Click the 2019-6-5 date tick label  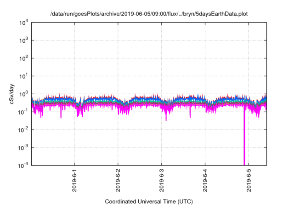coord(249,180)
